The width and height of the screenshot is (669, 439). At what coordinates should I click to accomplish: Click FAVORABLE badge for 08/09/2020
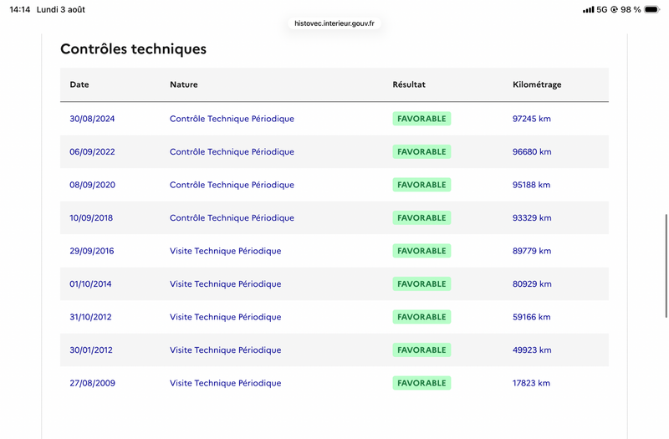click(x=421, y=185)
